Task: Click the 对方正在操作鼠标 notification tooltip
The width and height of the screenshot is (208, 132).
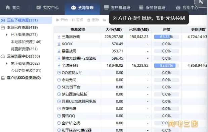Action: 149,18
